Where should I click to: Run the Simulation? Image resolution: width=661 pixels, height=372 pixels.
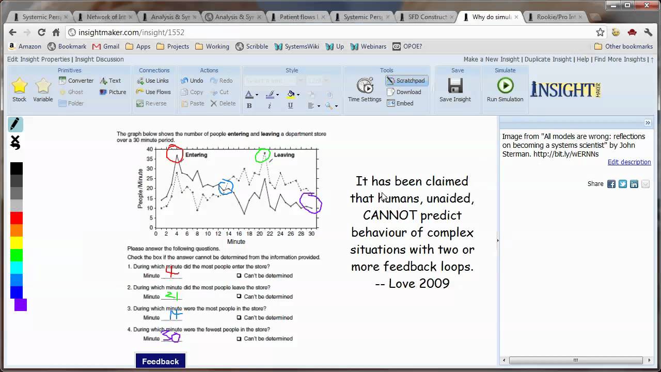(505, 90)
